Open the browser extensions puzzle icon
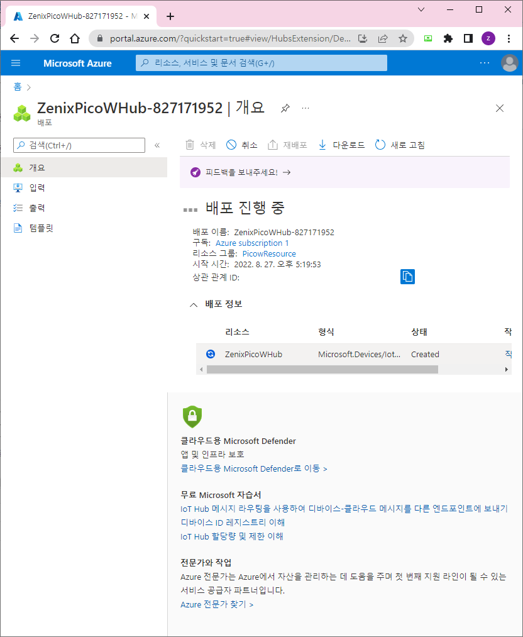The height and width of the screenshot is (637, 523). (x=448, y=38)
